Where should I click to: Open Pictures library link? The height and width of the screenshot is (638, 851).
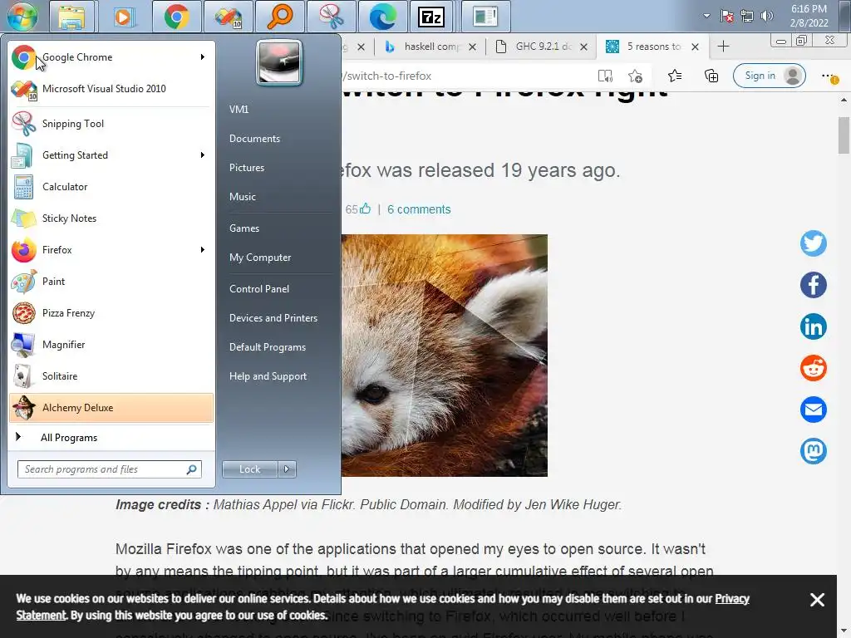tap(246, 168)
